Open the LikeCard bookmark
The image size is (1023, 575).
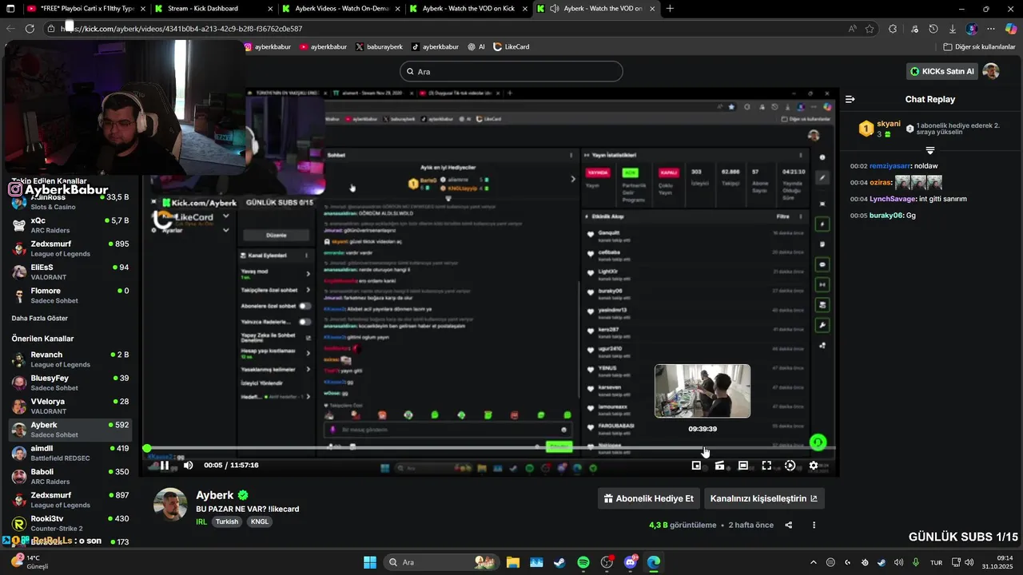511,47
